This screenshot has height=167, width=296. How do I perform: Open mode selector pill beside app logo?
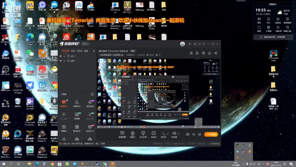(x=85, y=44)
